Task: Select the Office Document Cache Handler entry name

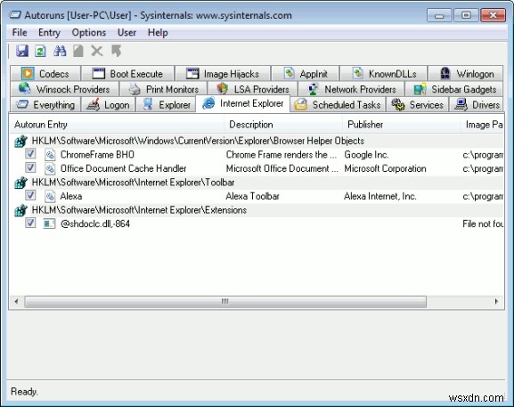Action: [x=123, y=168]
